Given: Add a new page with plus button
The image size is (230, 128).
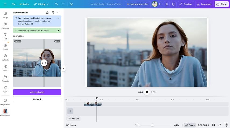Looking at the screenshot, I should coord(70,111).
